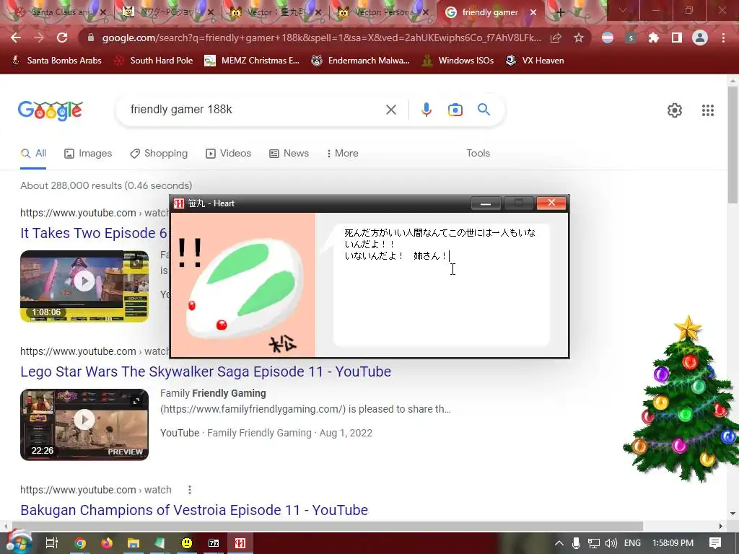Open Bakugan Champions of Vestroia link
739x554 pixels.
[194, 510]
